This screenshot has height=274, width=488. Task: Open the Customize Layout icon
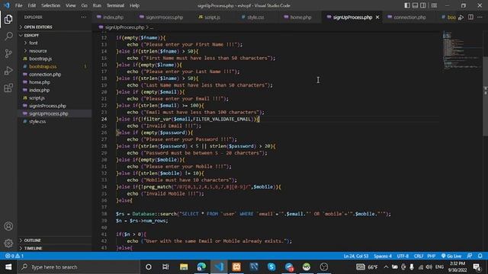click(434, 5)
